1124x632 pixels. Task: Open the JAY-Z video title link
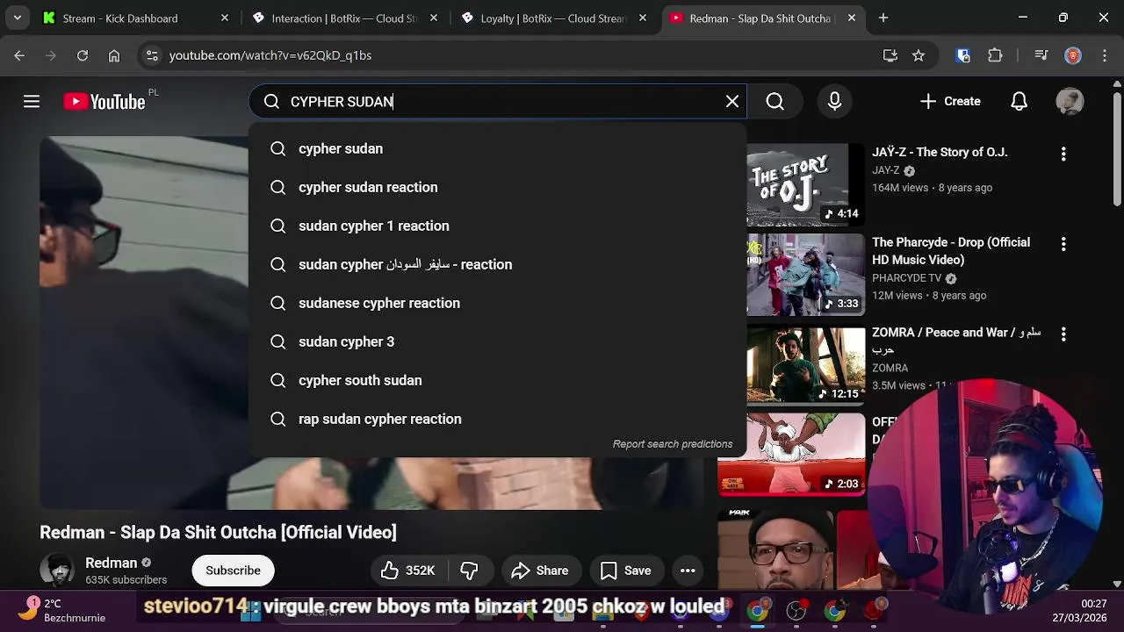(x=940, y=152)
